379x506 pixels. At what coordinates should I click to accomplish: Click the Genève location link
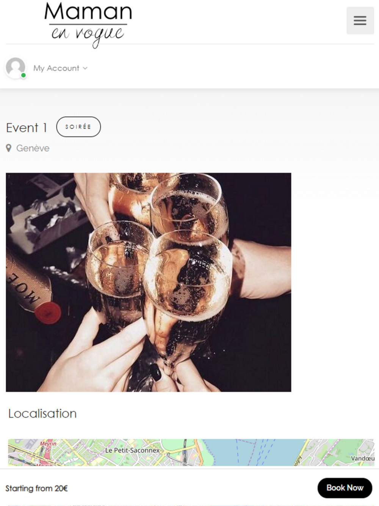click(33, 148)
